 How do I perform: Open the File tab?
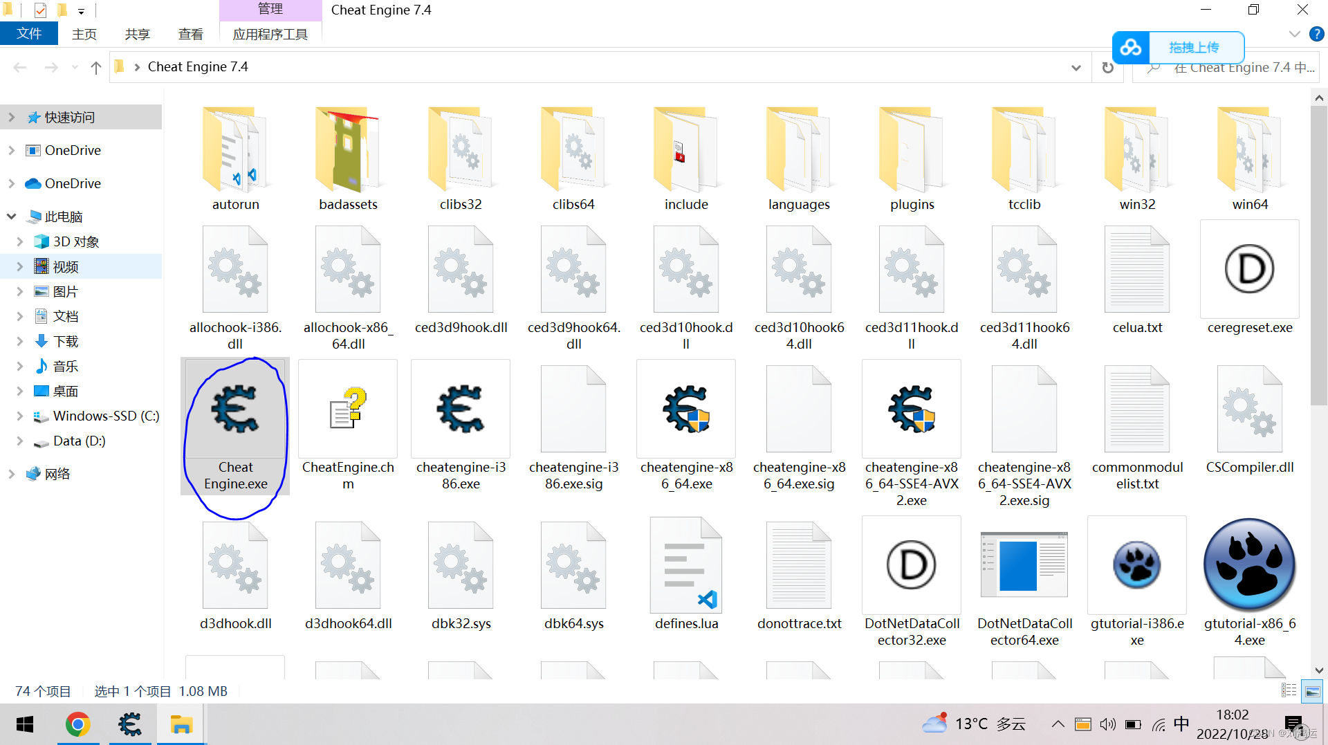(29, 34)
